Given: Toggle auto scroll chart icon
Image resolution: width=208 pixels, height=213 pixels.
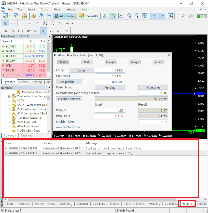Looking at the screenshot, I should [154, 16].
